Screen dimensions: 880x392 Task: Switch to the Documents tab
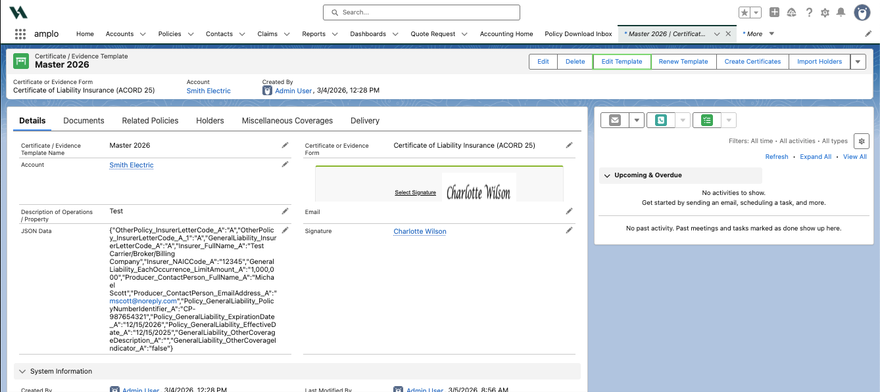click(84, 121)
